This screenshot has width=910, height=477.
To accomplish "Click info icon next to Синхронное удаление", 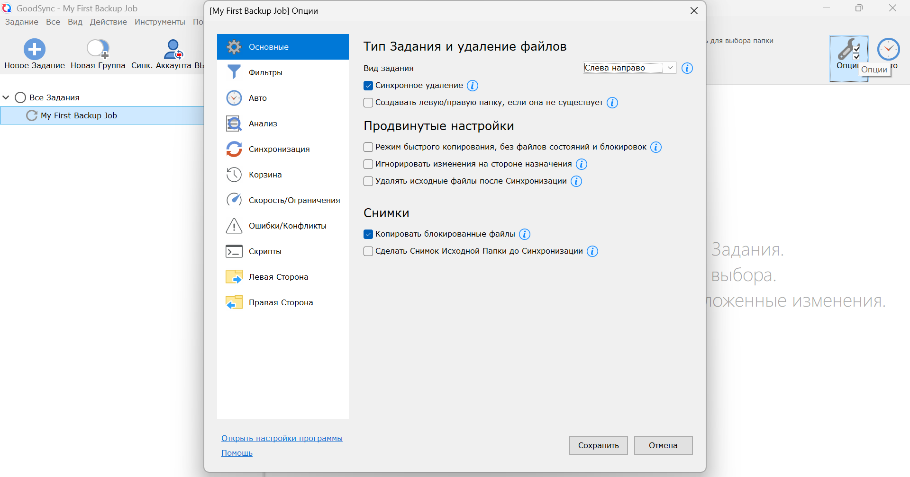I will pos(473,86).
